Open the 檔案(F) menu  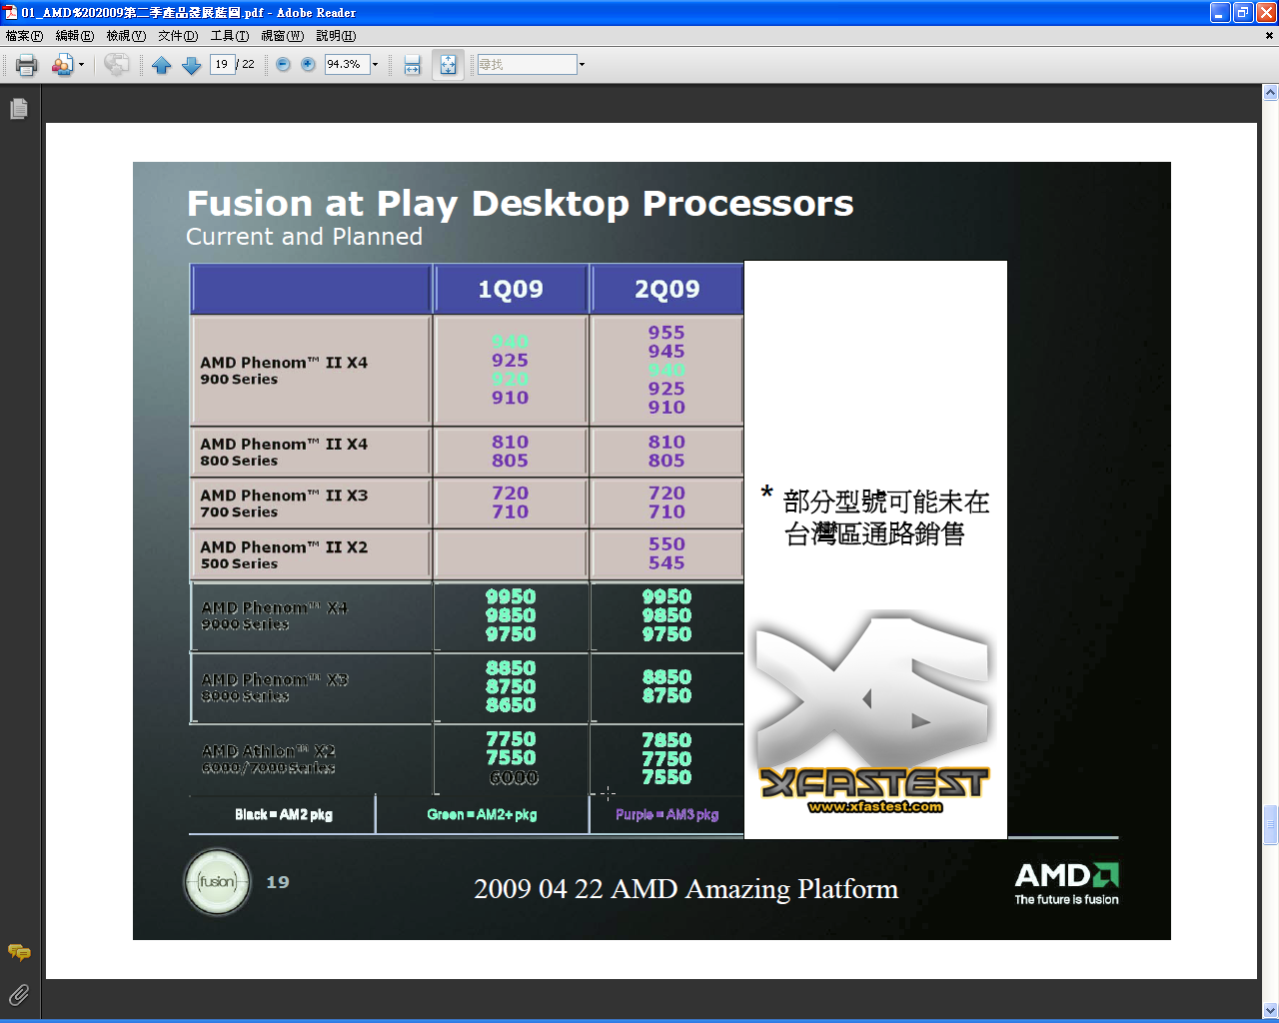24,35
